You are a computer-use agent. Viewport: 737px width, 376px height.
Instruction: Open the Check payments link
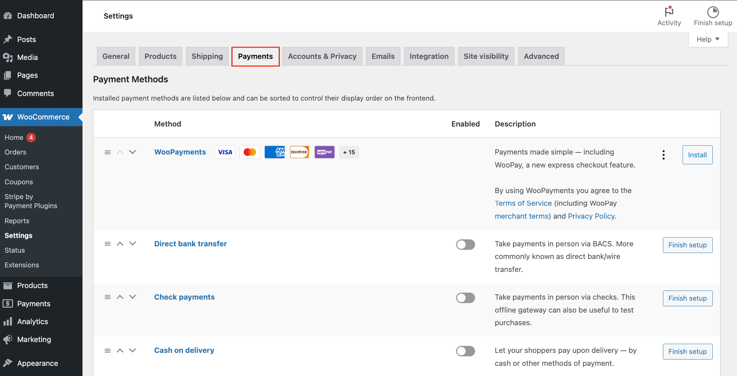pos(184,297)
